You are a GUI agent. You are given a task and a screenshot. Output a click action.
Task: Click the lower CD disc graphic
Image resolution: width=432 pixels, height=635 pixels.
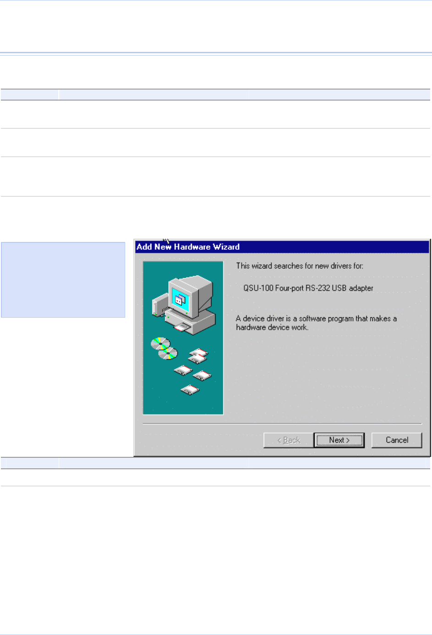click(168, 353)
